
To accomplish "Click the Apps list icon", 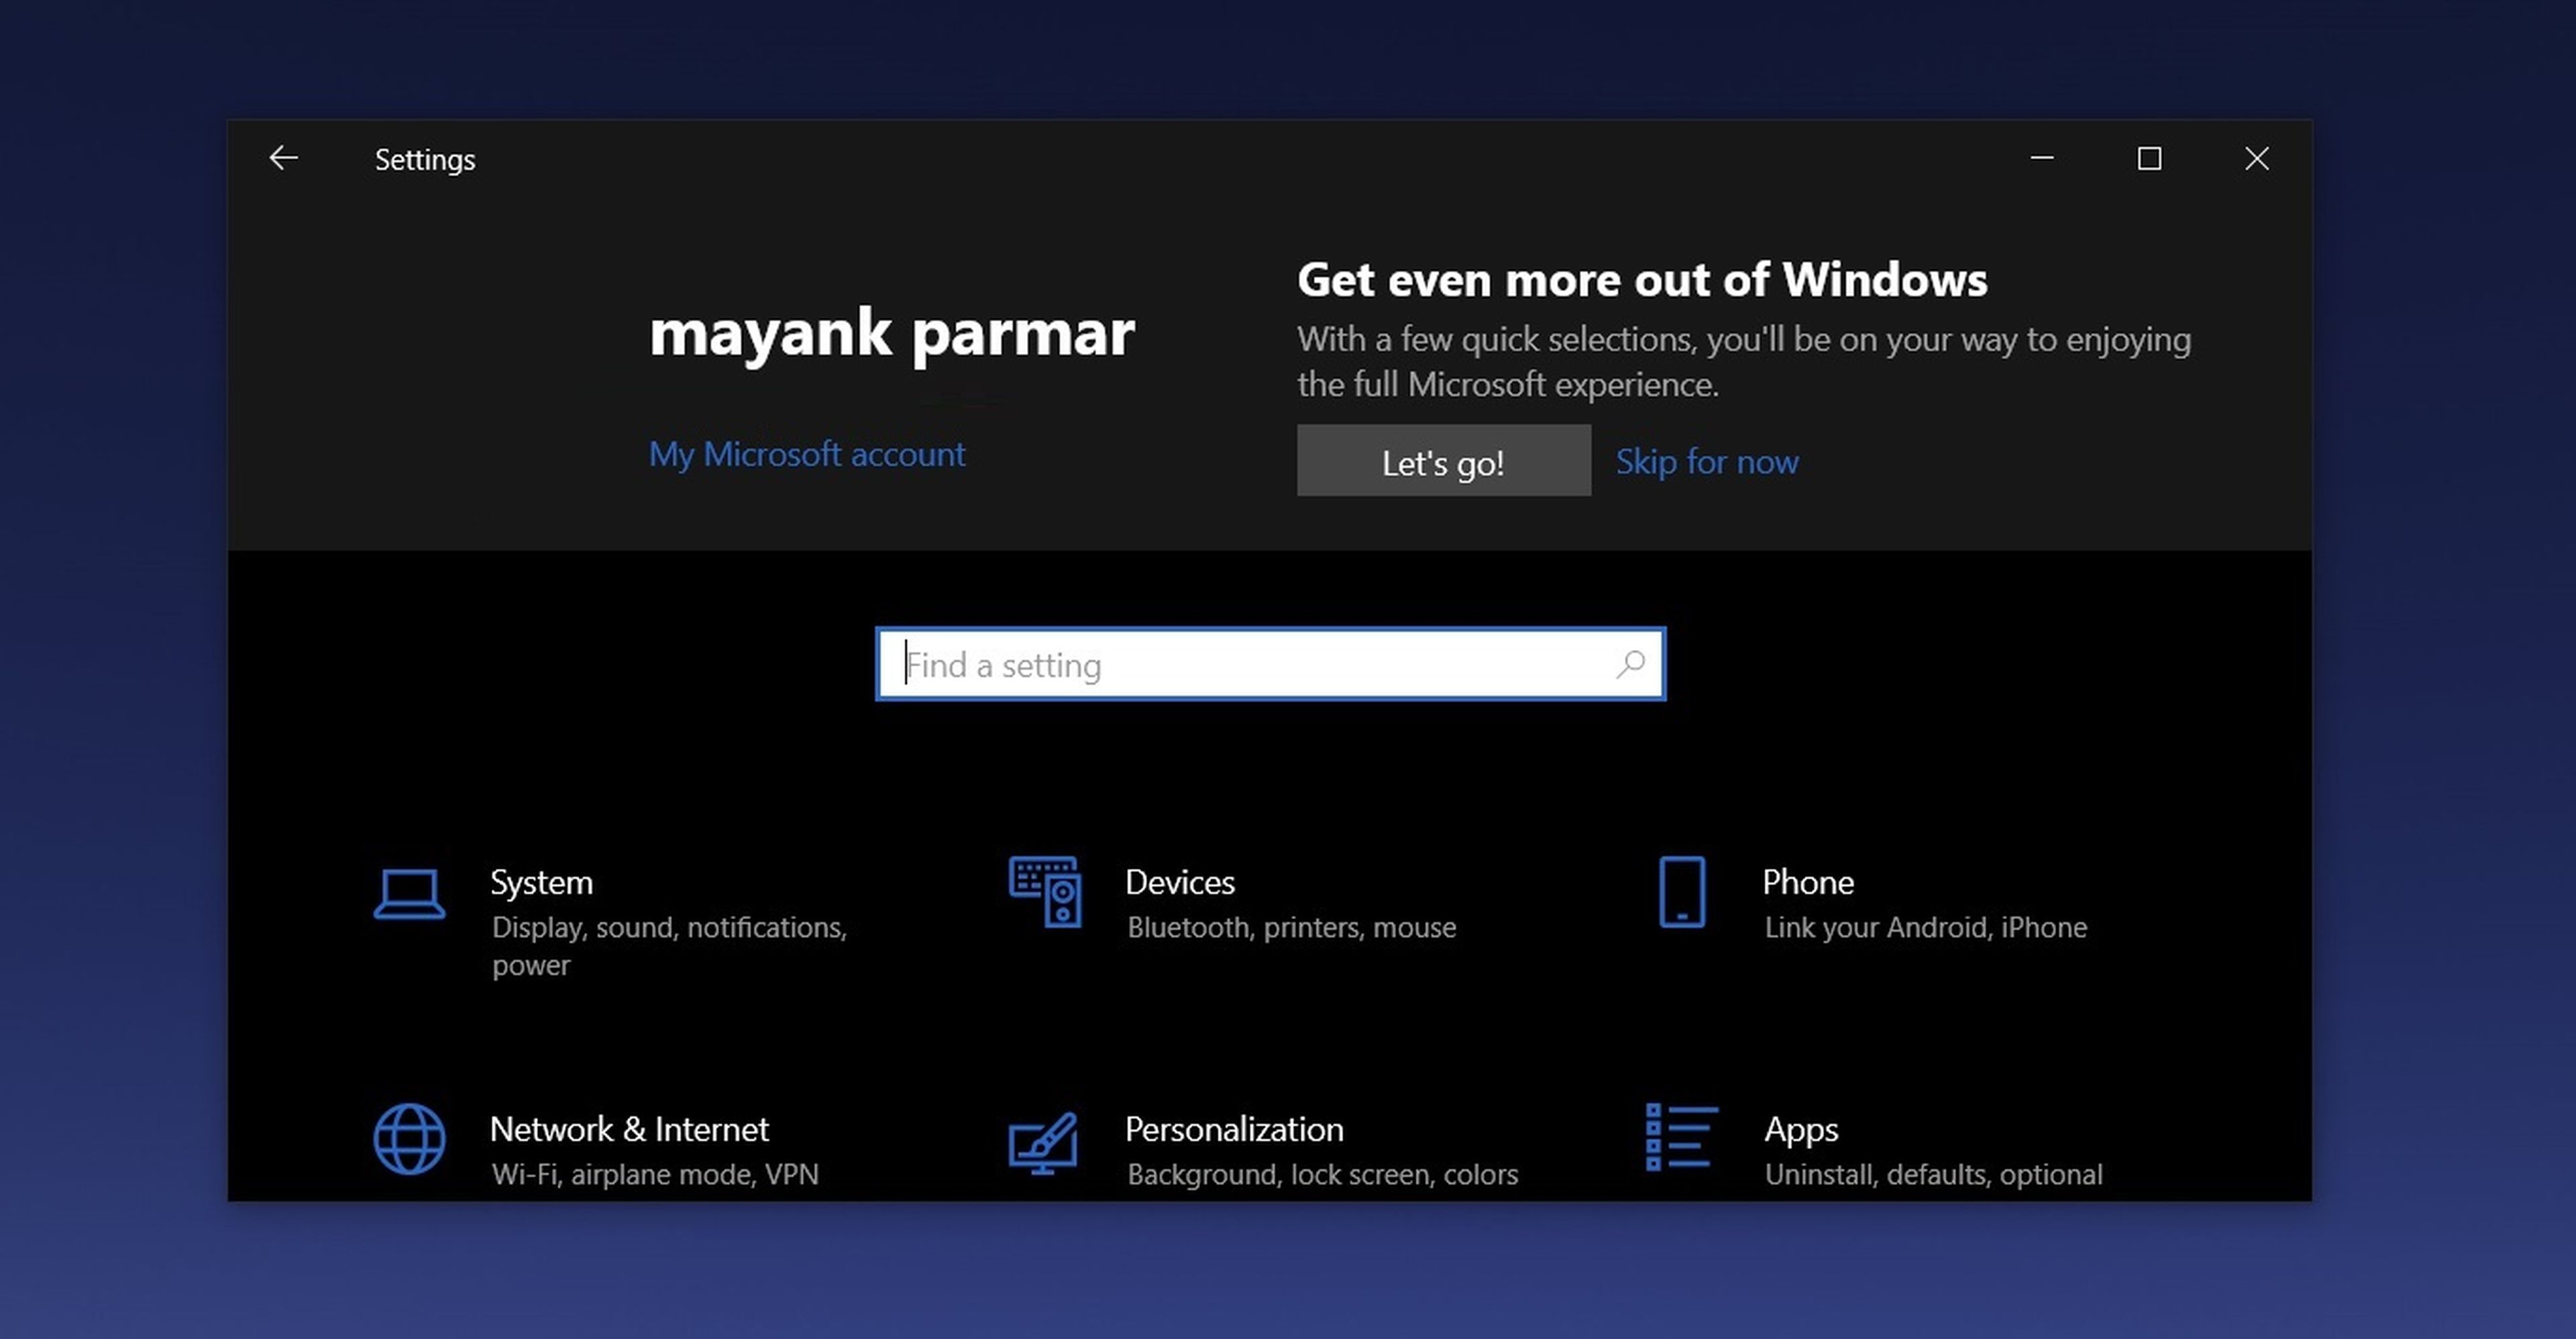I will tap(1681, 1137).
